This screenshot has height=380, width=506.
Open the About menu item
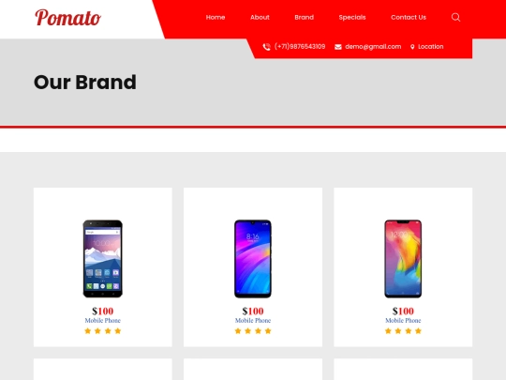pyautogui.click(x=260, y=18)
